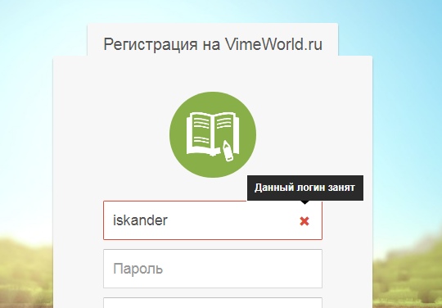The width and height of the screenshot is (442, 308).
Task: Click the green book registration icon
Action: (x=213, y=135)
